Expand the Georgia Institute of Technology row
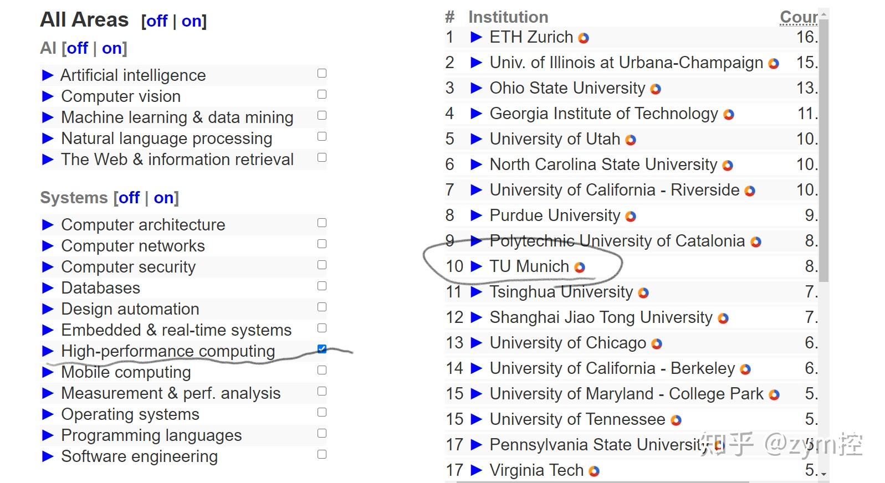This screenshot has height=483, width=885. [x=475, y=114]
